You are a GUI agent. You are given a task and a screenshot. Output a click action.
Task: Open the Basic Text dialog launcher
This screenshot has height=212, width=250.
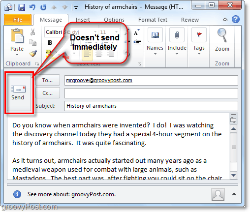pyautogui.click(x=140, y=64)
